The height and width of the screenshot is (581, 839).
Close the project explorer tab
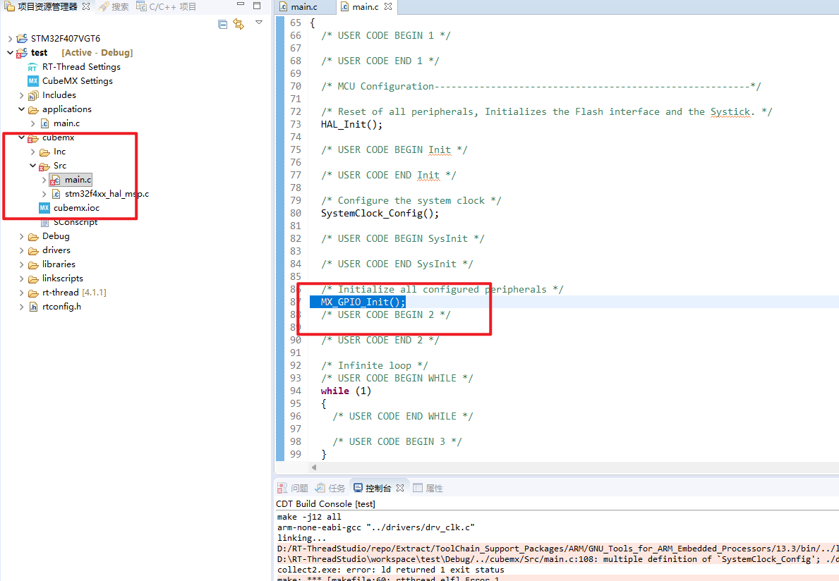click(x=85, y=6)
